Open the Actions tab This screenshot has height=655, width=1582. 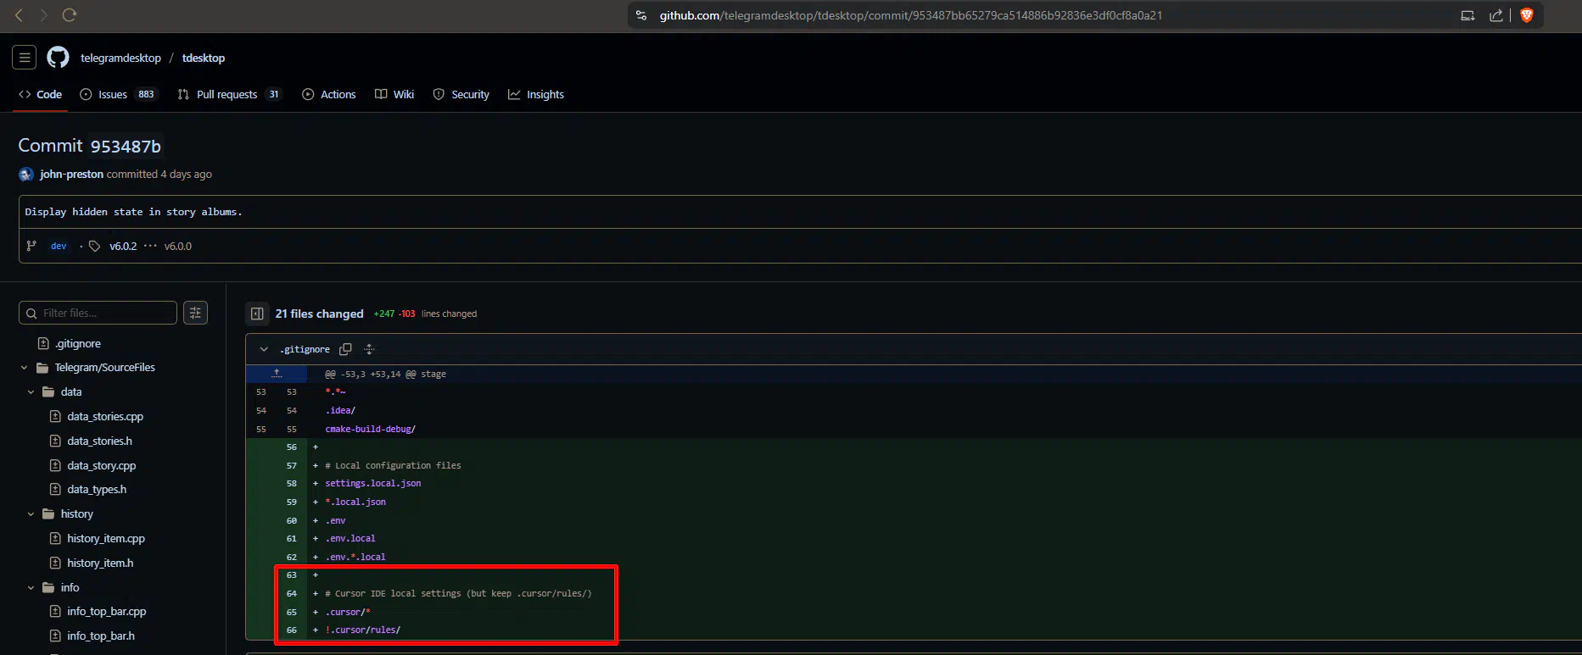329,94
